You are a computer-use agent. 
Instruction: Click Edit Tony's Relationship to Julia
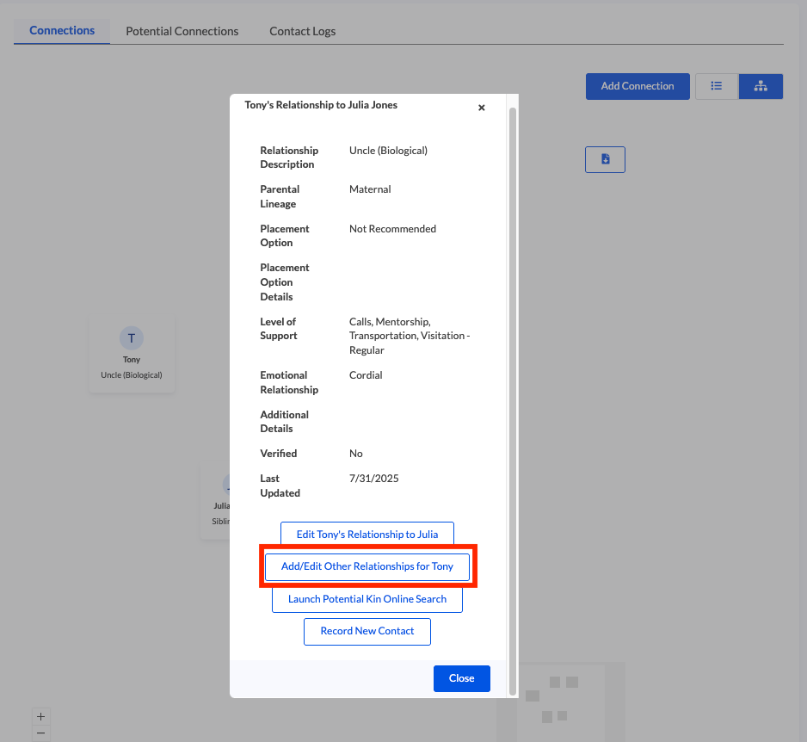[367, 535]
